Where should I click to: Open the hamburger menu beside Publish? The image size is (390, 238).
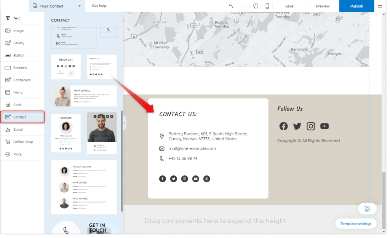[x=380, y=6]
